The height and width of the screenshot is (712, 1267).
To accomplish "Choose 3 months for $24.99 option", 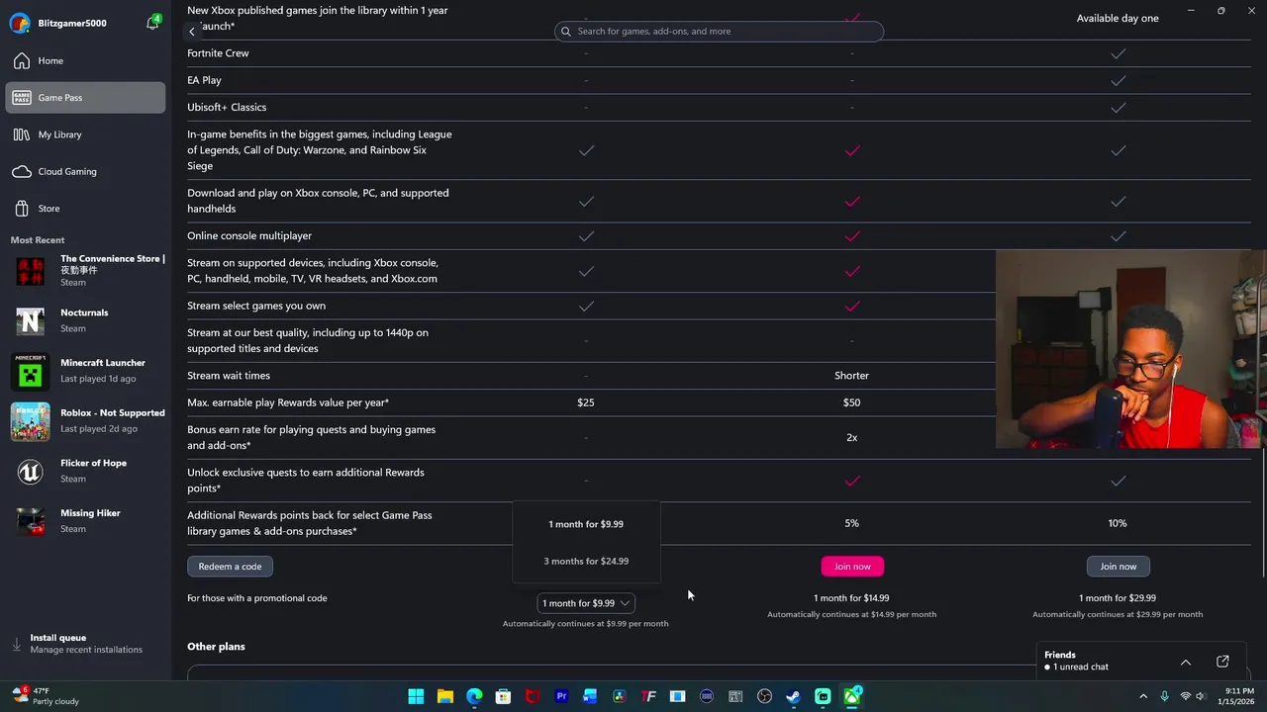I will point(586,562).
